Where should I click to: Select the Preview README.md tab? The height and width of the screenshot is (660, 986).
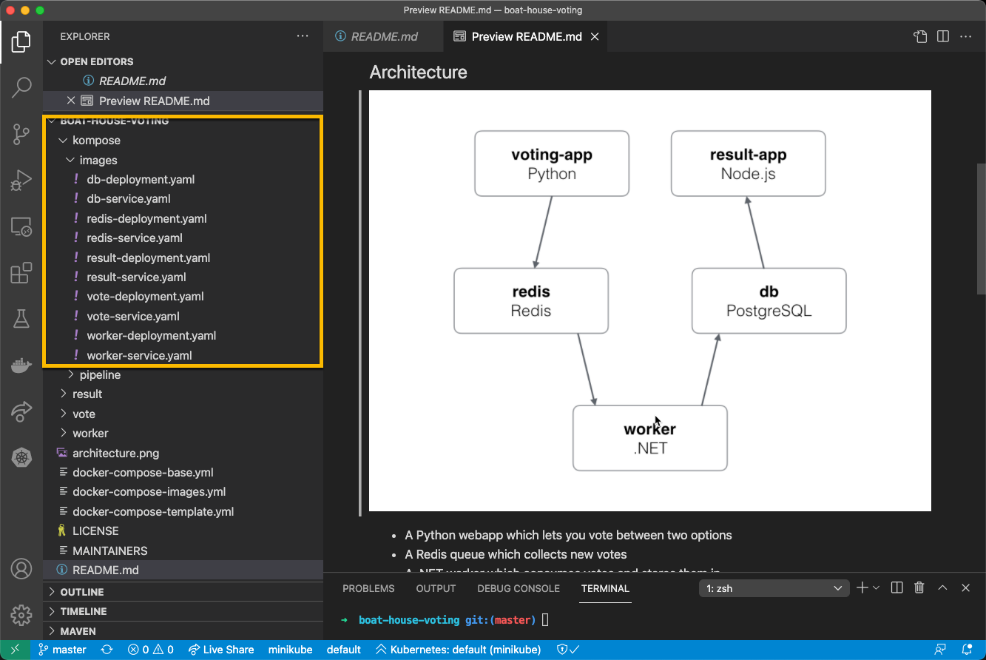click(525, 36)
